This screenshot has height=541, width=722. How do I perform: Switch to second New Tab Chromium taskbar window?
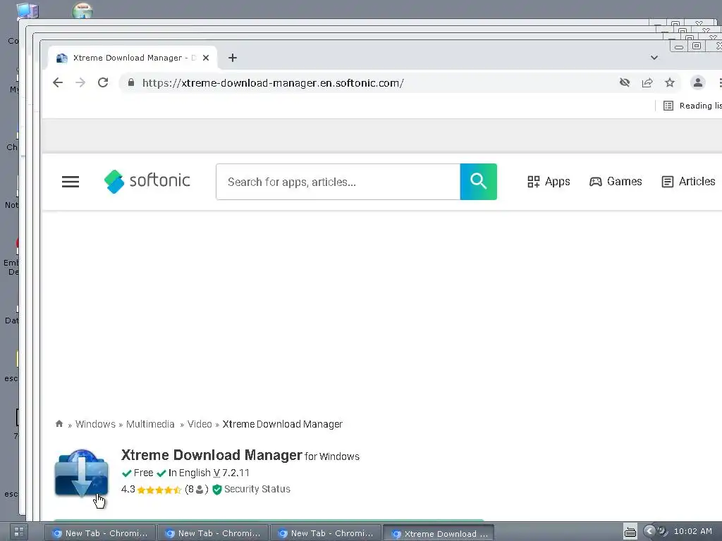[213, 533]
